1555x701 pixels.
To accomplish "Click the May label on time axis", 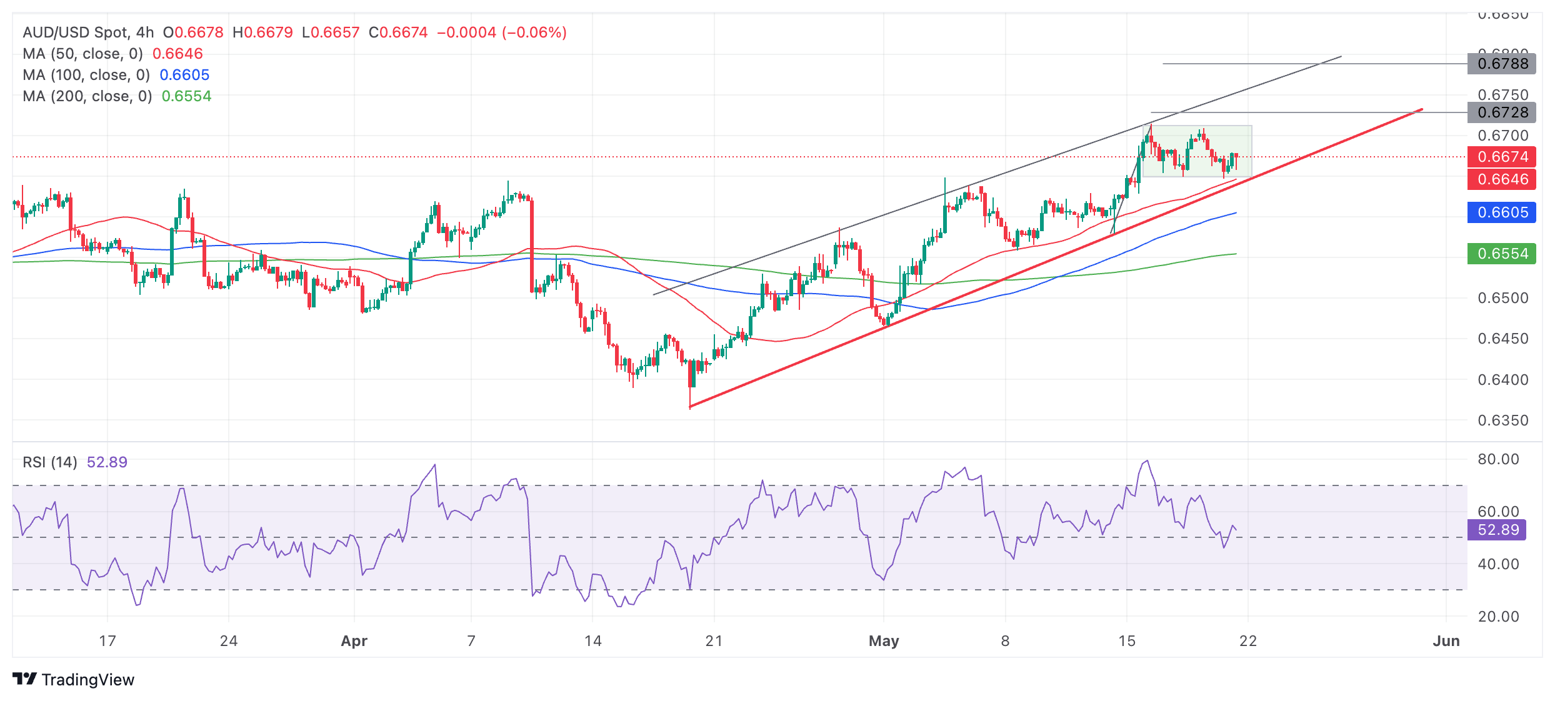I will point(883,640).
